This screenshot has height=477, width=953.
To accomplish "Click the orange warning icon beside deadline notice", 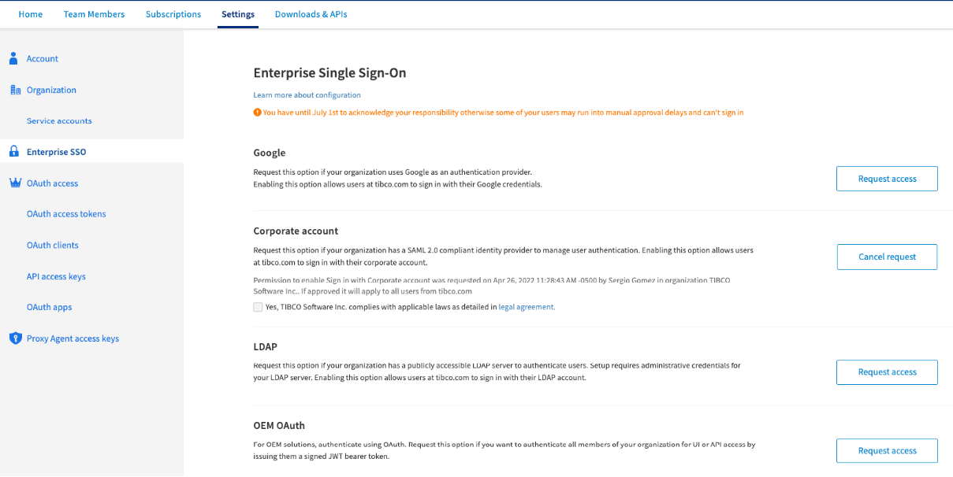I will [257, 113].
